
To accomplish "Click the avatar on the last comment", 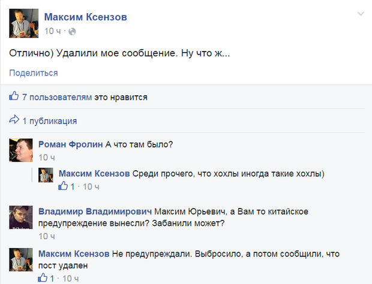I will coord(21,259).
